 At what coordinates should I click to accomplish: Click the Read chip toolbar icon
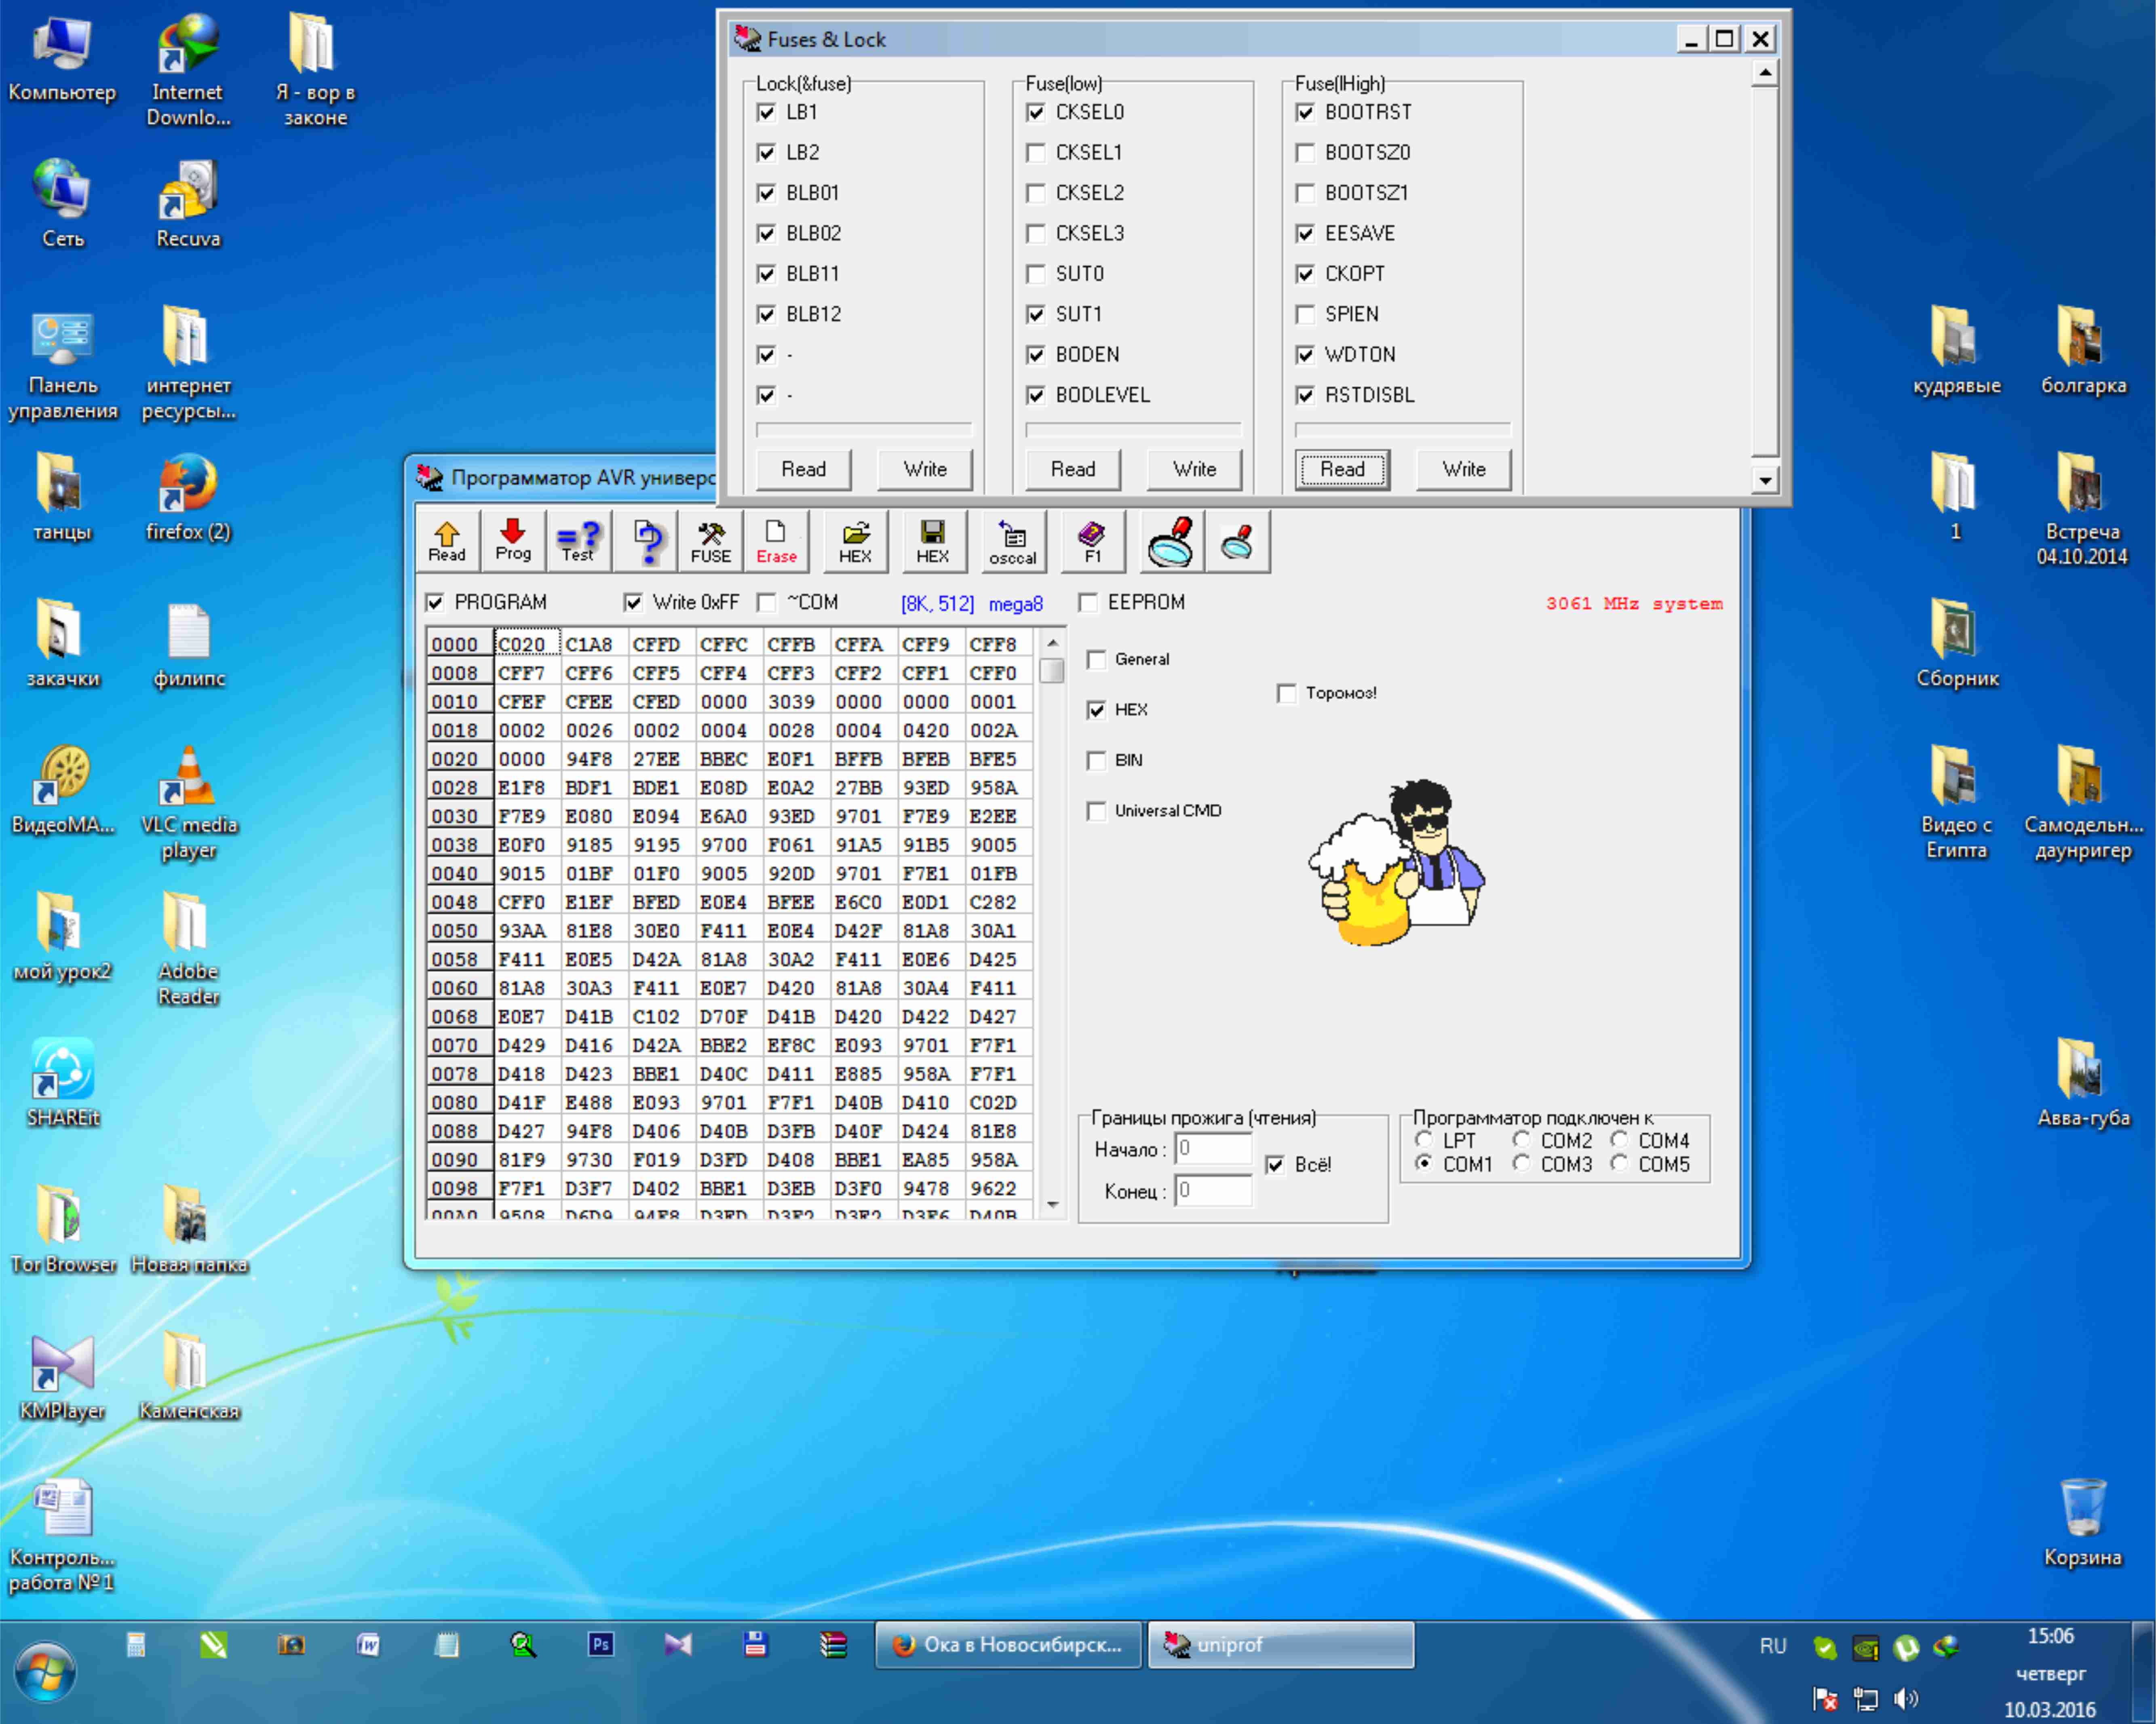click(x=447, y=541)
